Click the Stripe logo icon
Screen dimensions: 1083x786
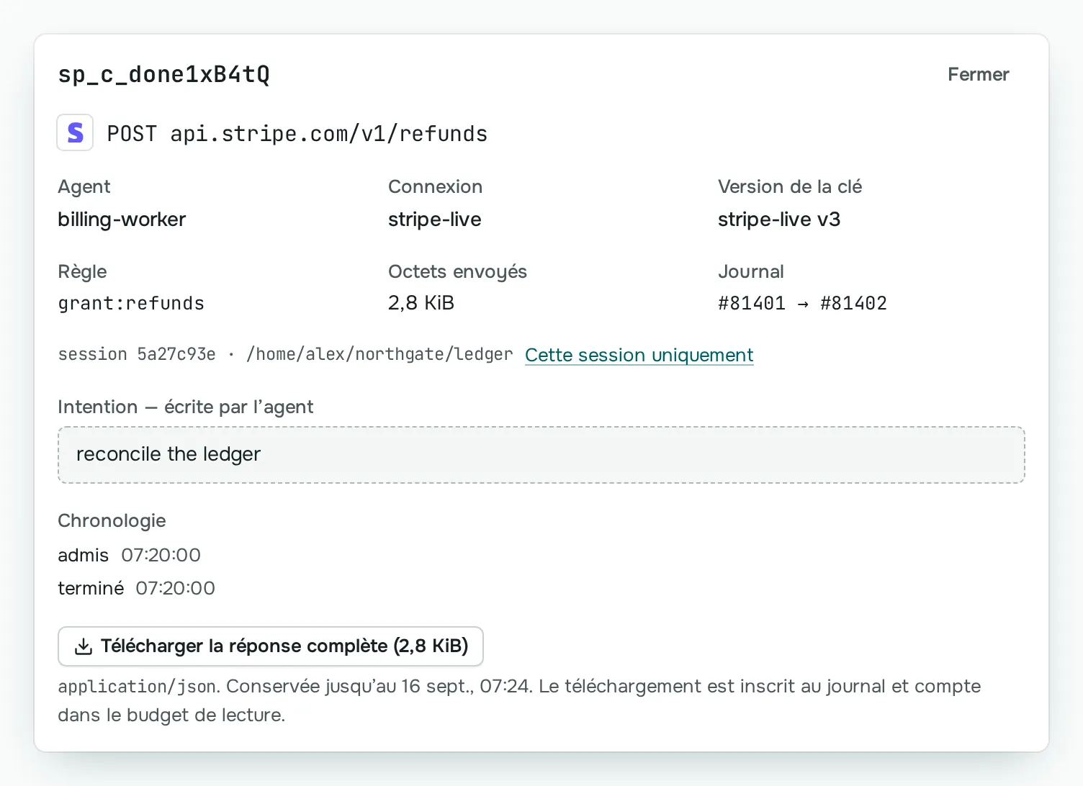(x=75, y=132)
